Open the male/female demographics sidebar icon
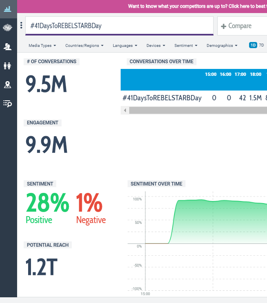Viewport: 267px width, 303px height. [7, 66]
